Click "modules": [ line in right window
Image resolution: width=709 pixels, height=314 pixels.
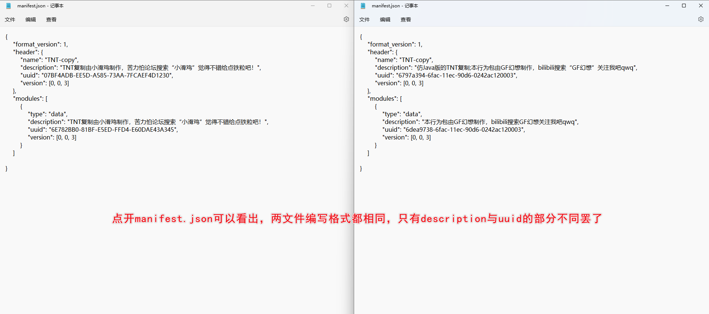[385, 99]
